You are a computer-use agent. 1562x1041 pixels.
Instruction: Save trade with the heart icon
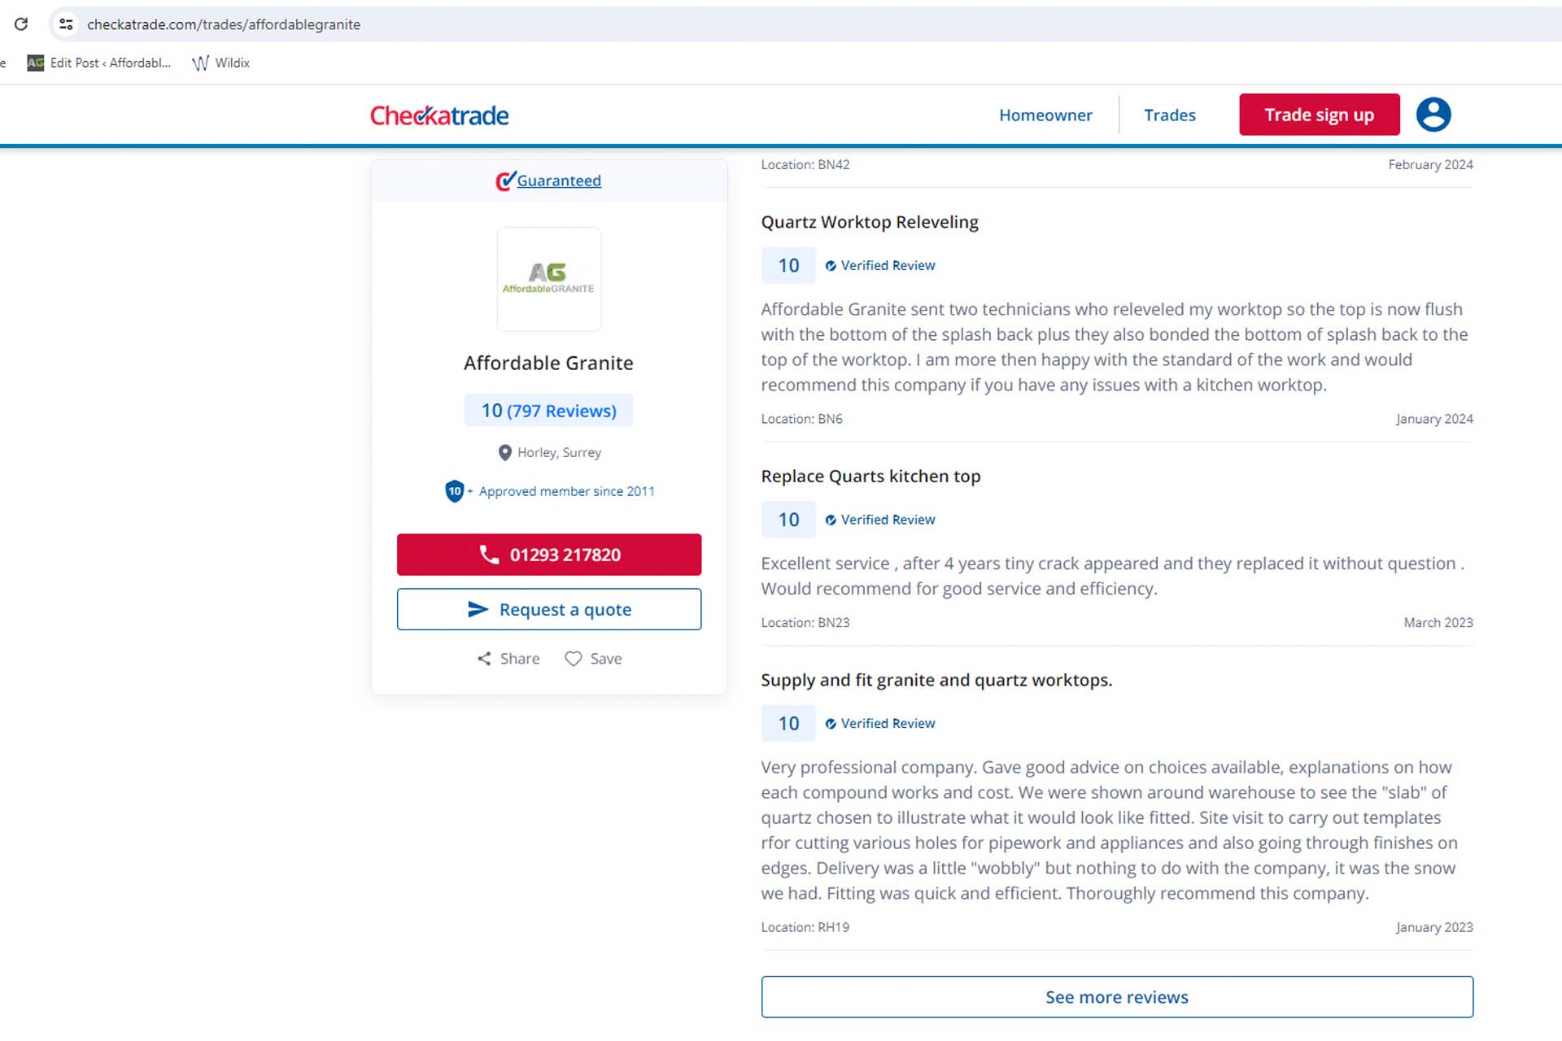pyautogui.click(x=574, y=659)
